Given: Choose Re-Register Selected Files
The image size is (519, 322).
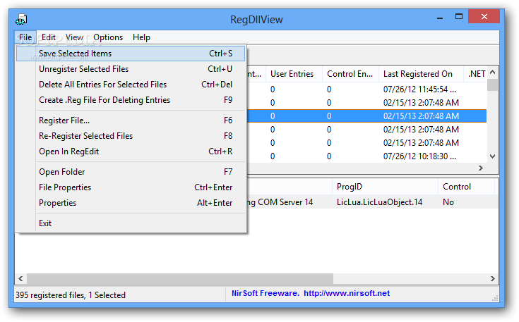Looking at the screenshot, I should (131, 136).
